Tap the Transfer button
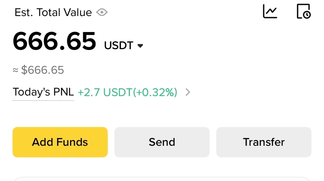 (x=264, y=142)
